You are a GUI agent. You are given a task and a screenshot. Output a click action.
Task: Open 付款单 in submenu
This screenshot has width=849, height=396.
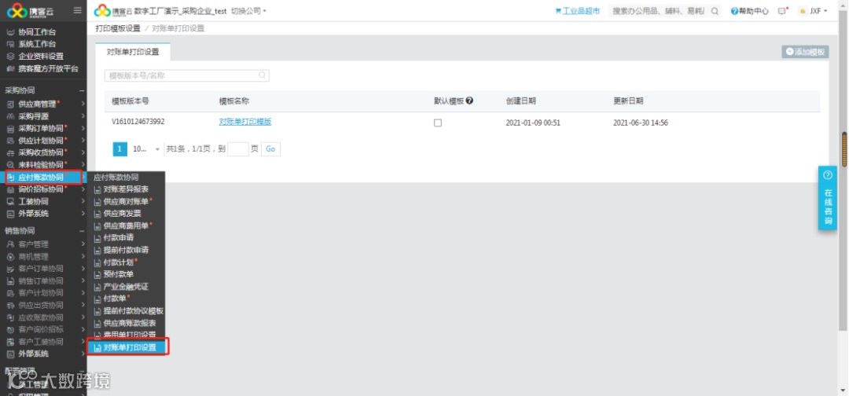tap(114, 299)
